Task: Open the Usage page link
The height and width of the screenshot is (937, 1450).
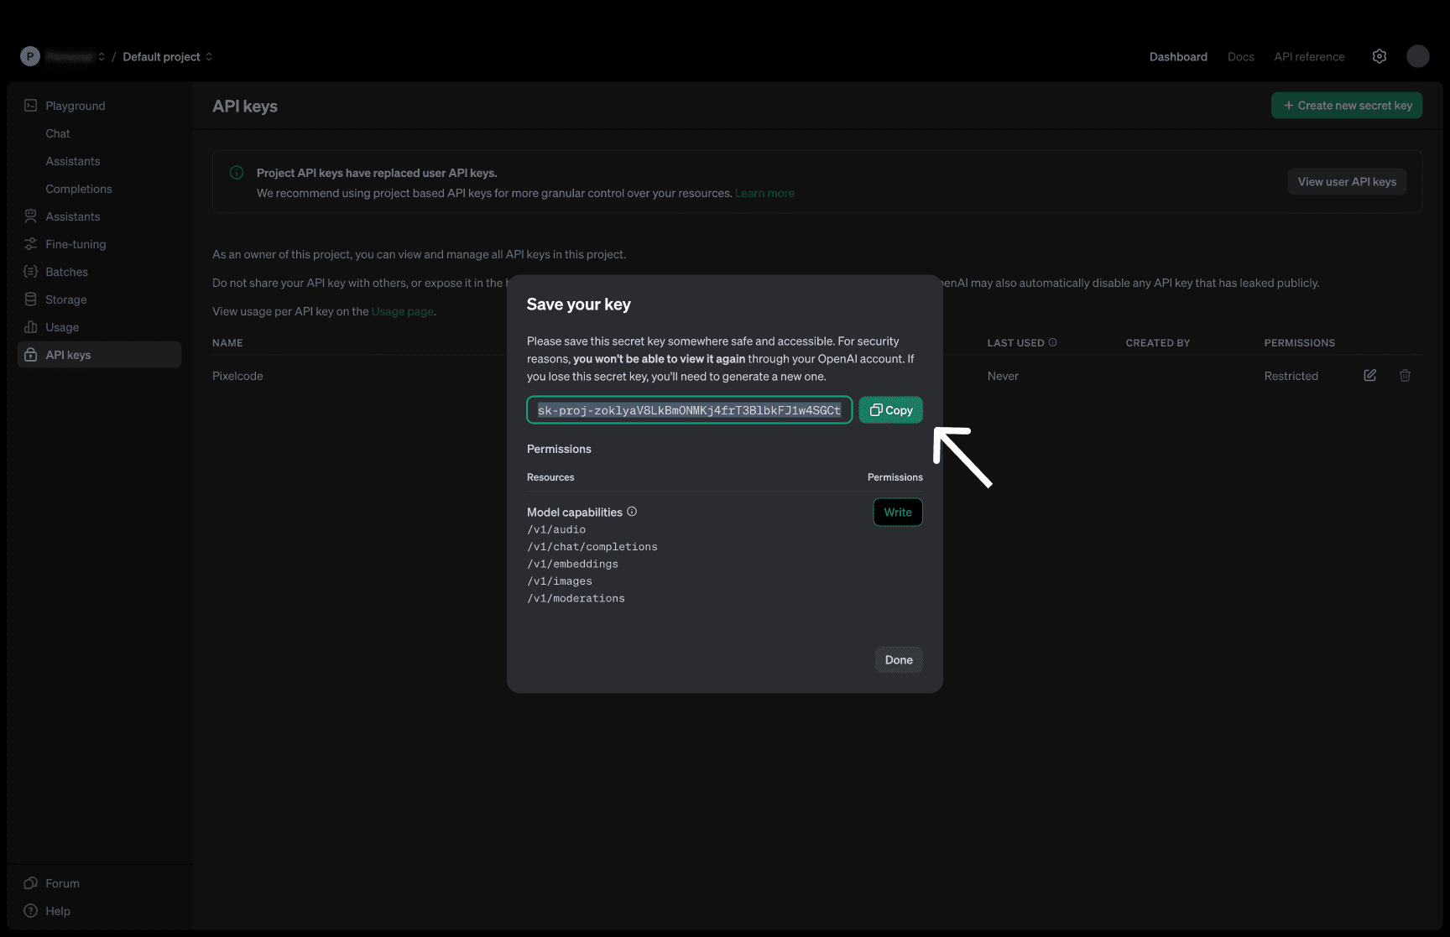Action: point(403,311)
